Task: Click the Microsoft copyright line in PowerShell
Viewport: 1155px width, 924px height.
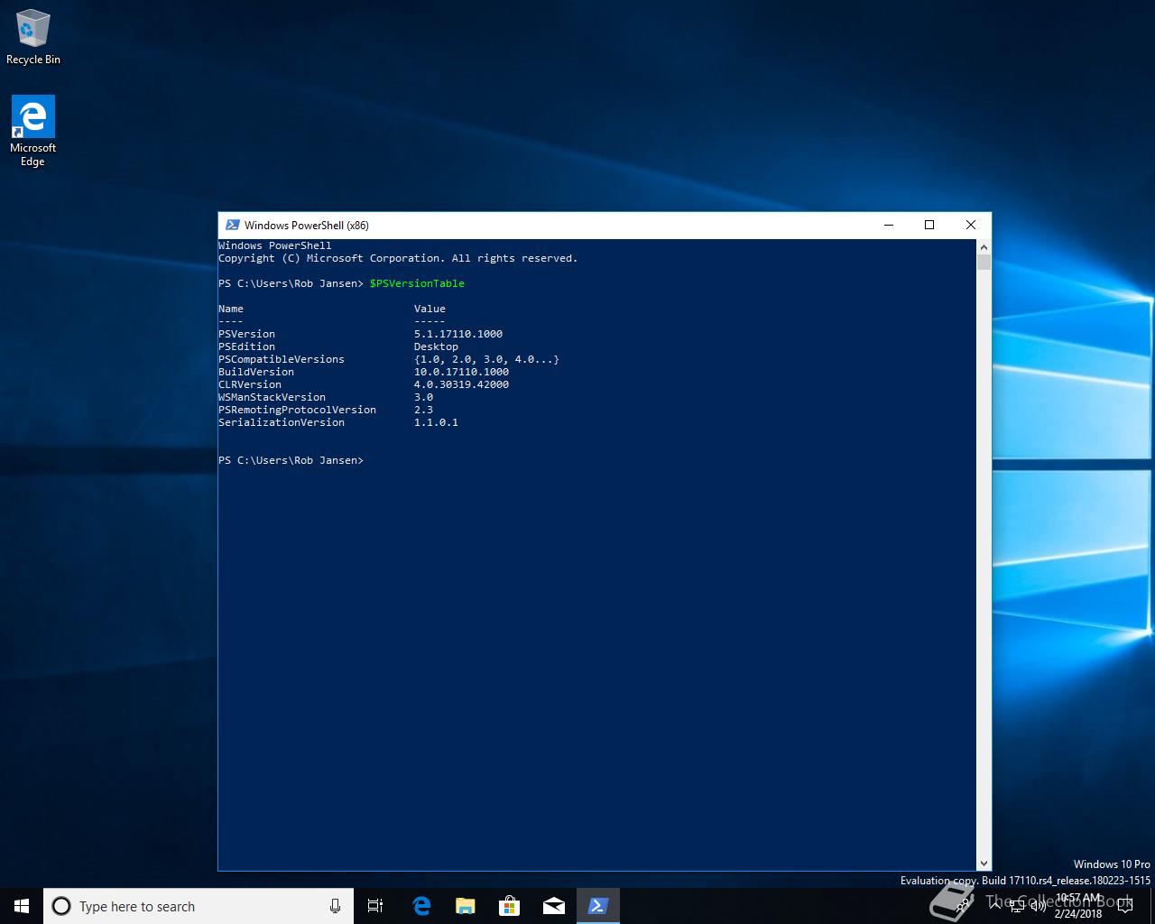Action: (x=398, y=258)
